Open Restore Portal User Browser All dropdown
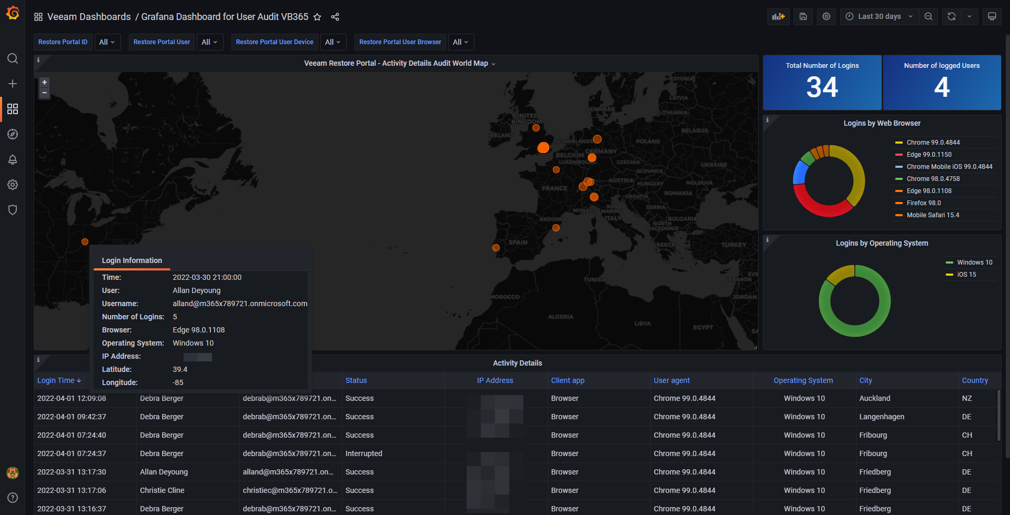 [460, 42]
